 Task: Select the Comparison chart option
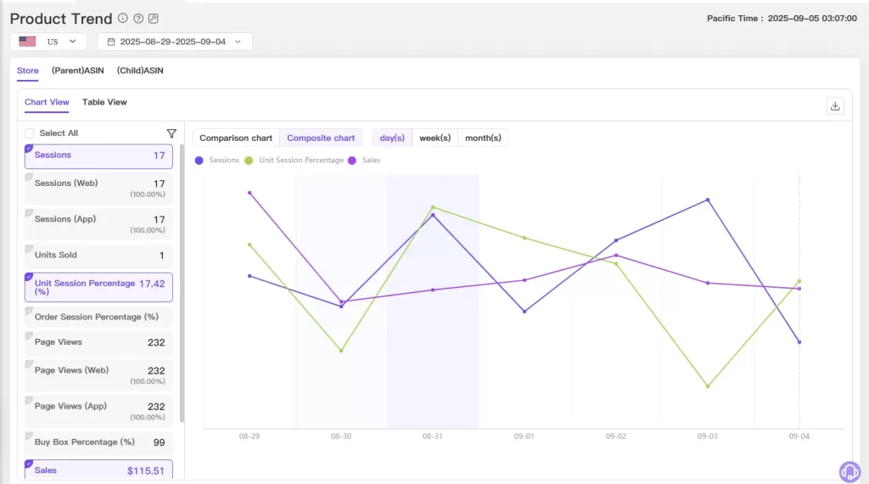[236, 138]
